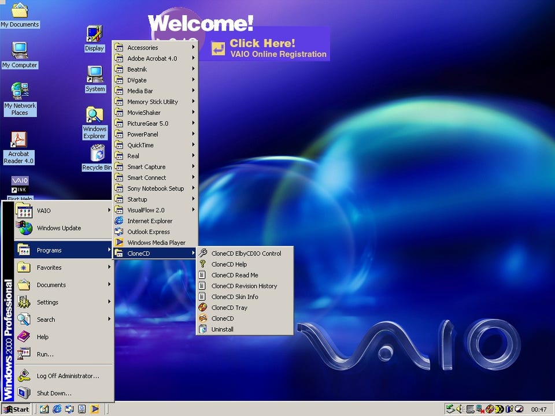Select the Acrobat Reader 4.0 desktop shortcut
The height and width of the screenshot is (416, 555).
[18, 147]
